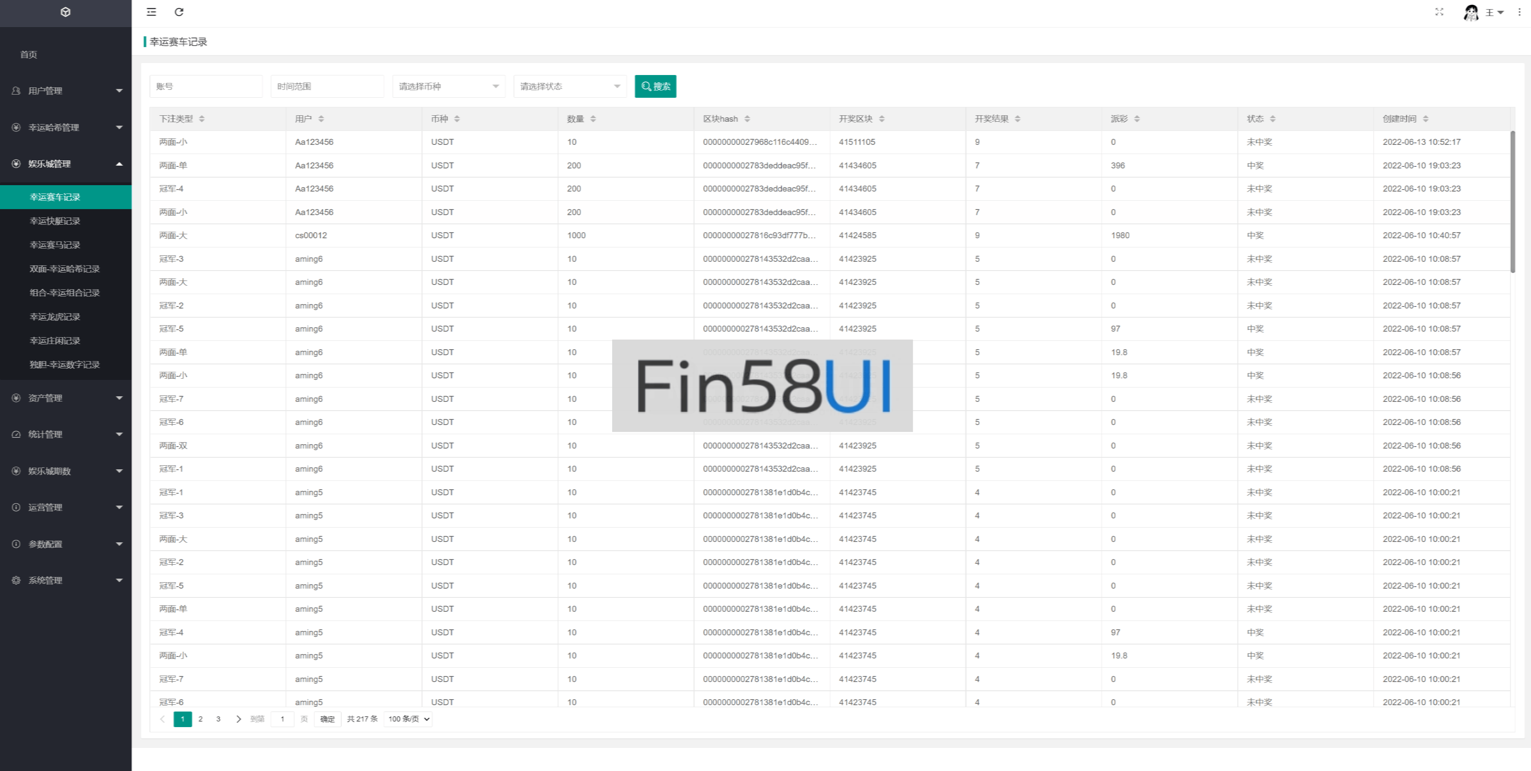Click the user avatar picture
Screen dimensions: 1531x771
[x=1471, y=12]
